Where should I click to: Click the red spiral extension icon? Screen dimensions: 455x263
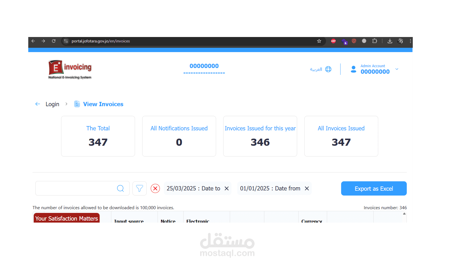[x=354, y=41]
